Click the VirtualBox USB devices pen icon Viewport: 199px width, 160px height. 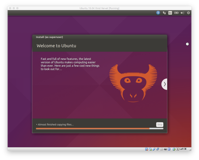[x=154, y=149]
